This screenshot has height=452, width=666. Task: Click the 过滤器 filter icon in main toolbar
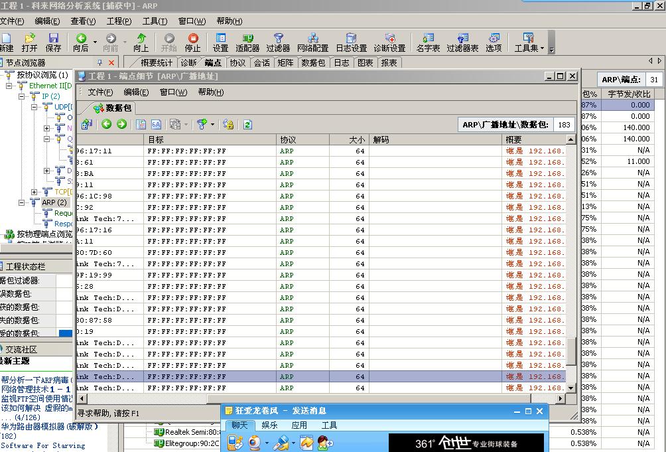click(x=278, y=41)
